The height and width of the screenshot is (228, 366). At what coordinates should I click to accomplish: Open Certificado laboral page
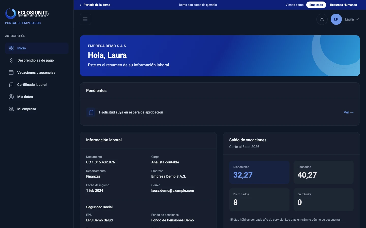point(37,85)
